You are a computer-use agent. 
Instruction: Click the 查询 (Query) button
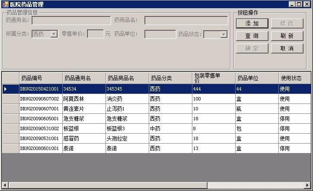(x=252, y=36)
